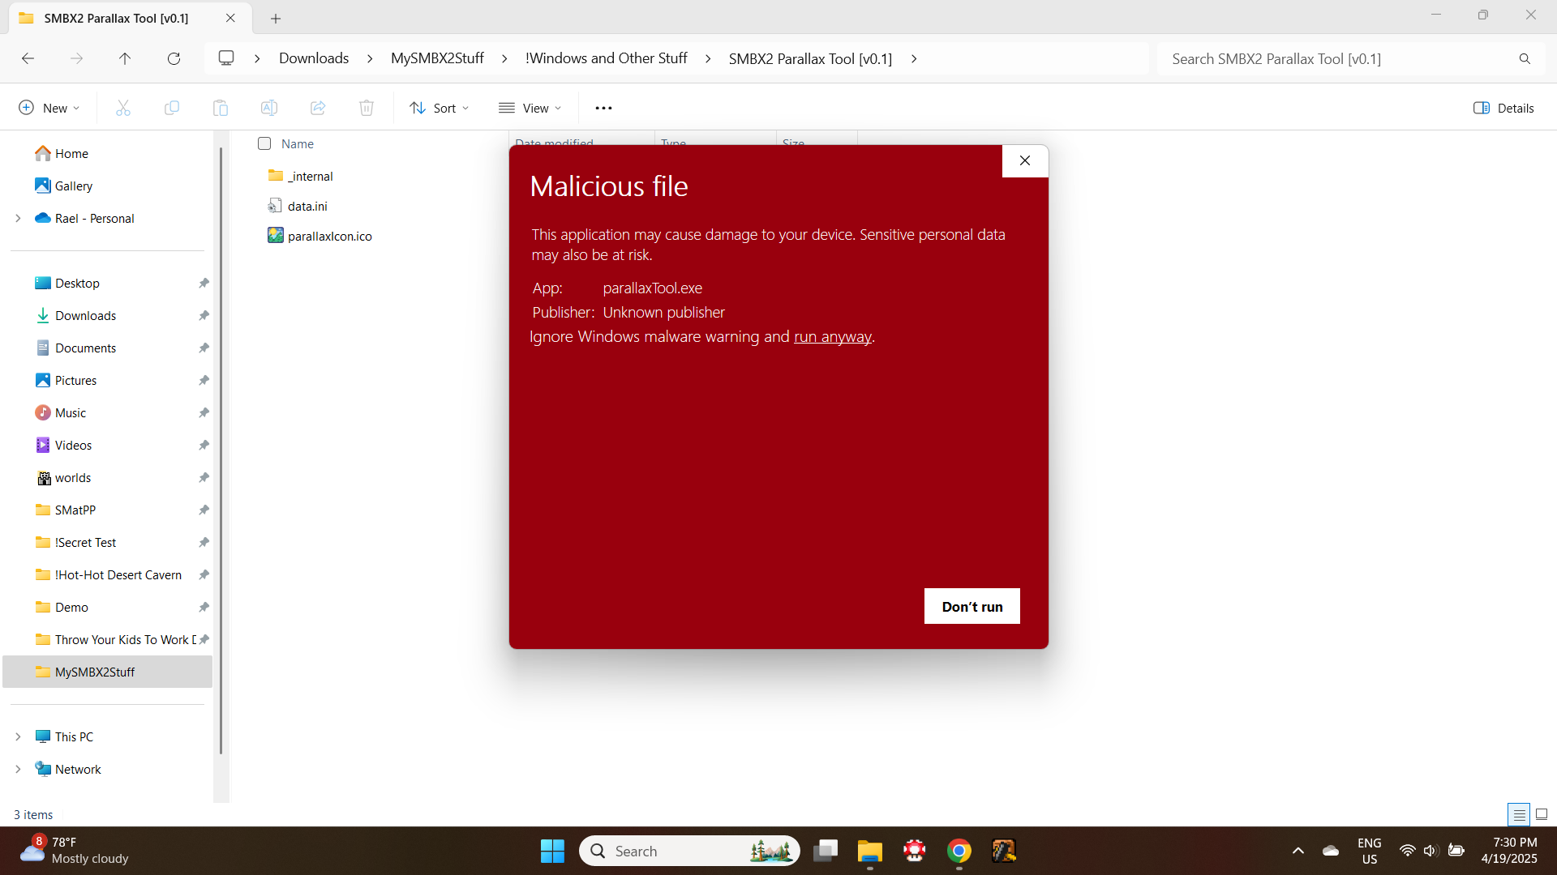Click MySMBX2Stuff in the address breadcrumb
Screen dimensions: 1557x875
pyautogui.click(x=437, y=58)
